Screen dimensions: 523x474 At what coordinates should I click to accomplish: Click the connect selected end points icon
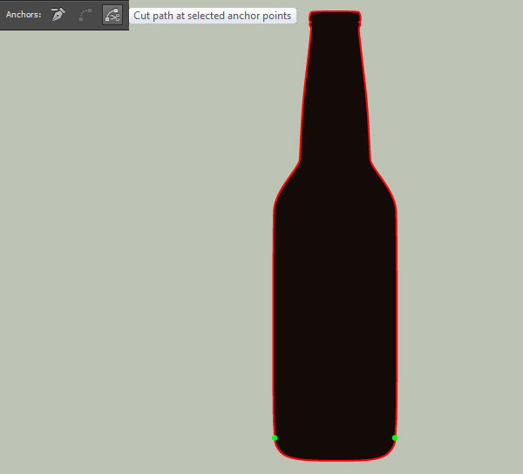click(x=85, y=15)
